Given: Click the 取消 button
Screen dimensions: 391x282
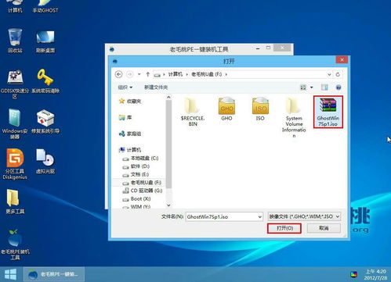Looking at the screenshot, I should (324, 228).
